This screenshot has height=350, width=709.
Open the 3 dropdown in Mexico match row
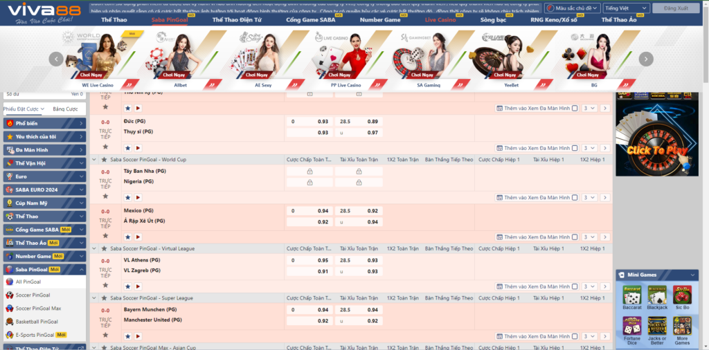(x=590, y=237)
